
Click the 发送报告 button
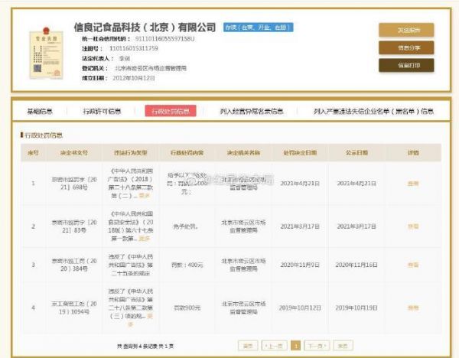406,30
